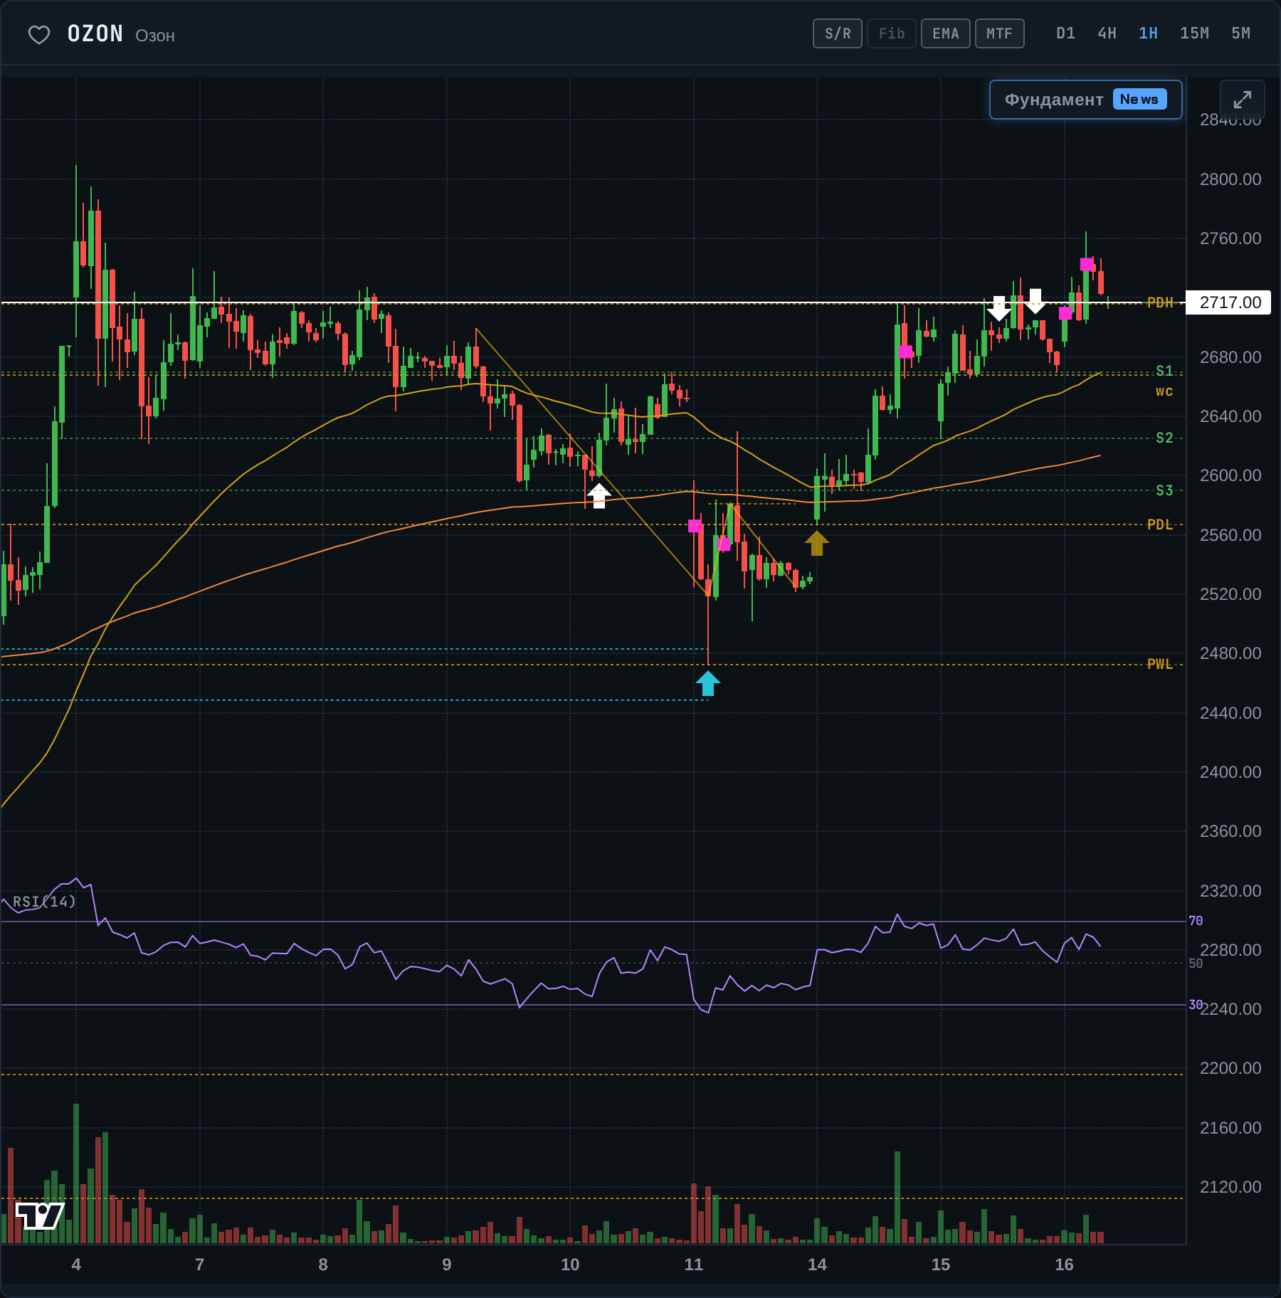The image size is (1281, 1298).
Task: Click date 9 on the time axis
Action: (447, 1265)
